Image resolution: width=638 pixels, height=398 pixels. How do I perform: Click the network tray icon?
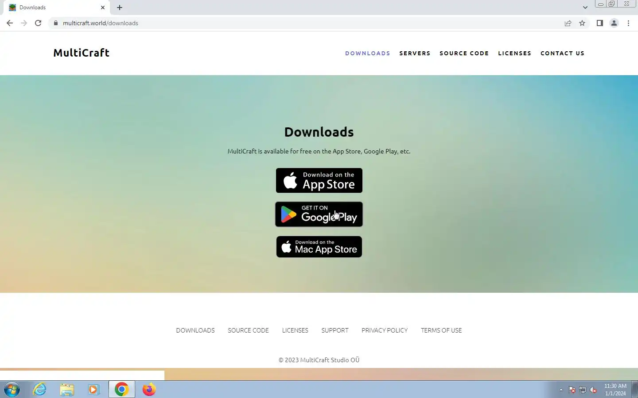click(583, 390)
